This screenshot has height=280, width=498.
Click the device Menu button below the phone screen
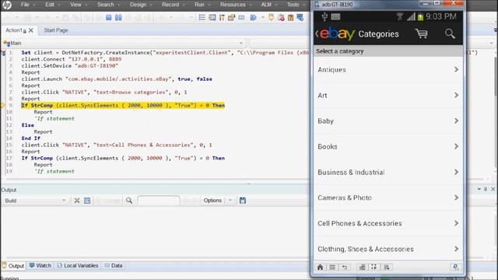click(x=332, y=267)
